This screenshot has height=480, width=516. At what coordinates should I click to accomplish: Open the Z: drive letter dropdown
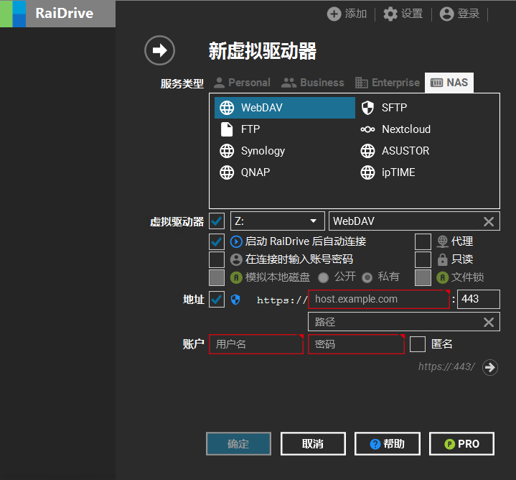coord(278,221)
